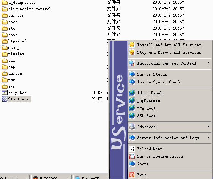Click the Server Status info icon
Image resolution: width=213 pixels, height=179 pixels.
tap(132, 74)
